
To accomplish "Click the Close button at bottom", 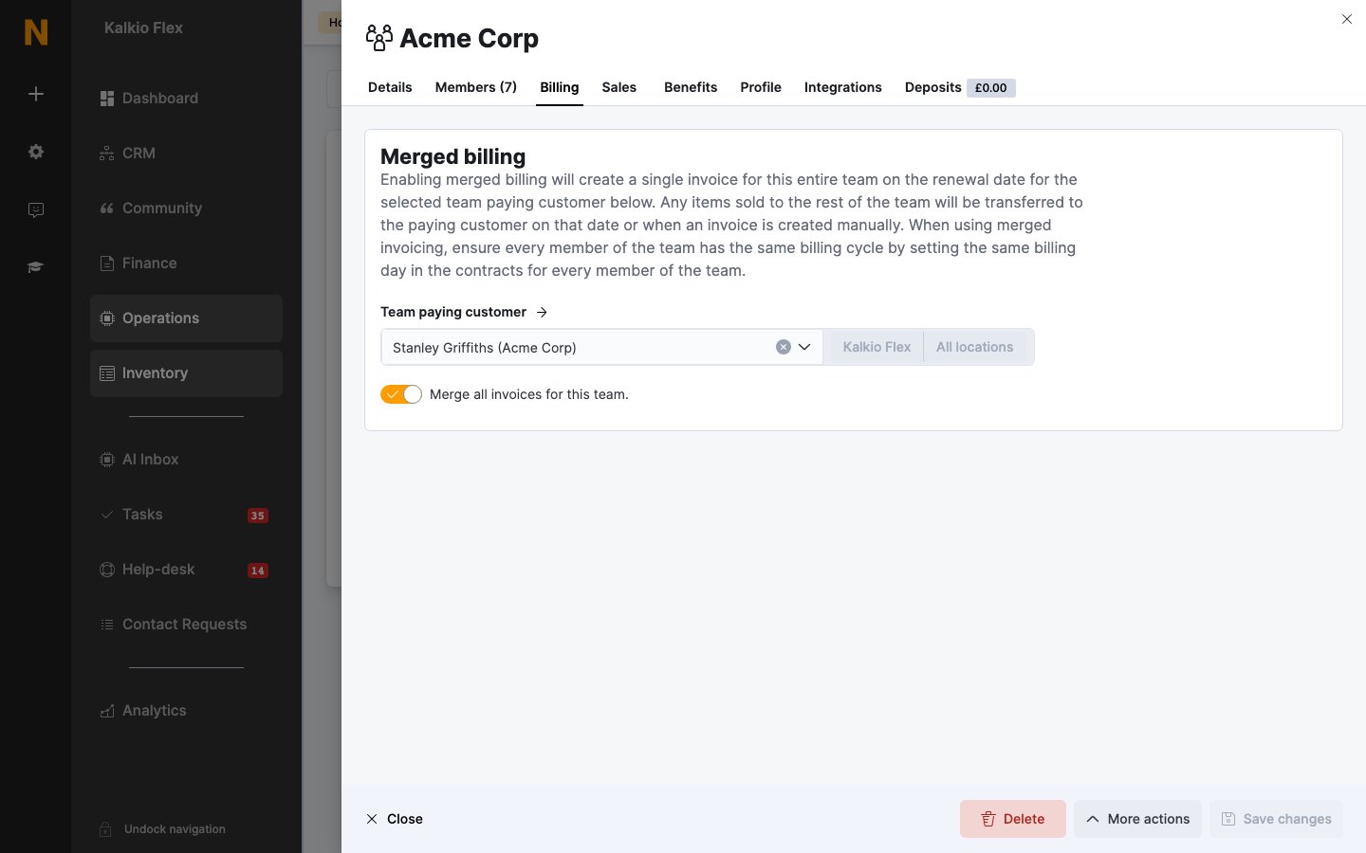I will [x=395, y=819].
